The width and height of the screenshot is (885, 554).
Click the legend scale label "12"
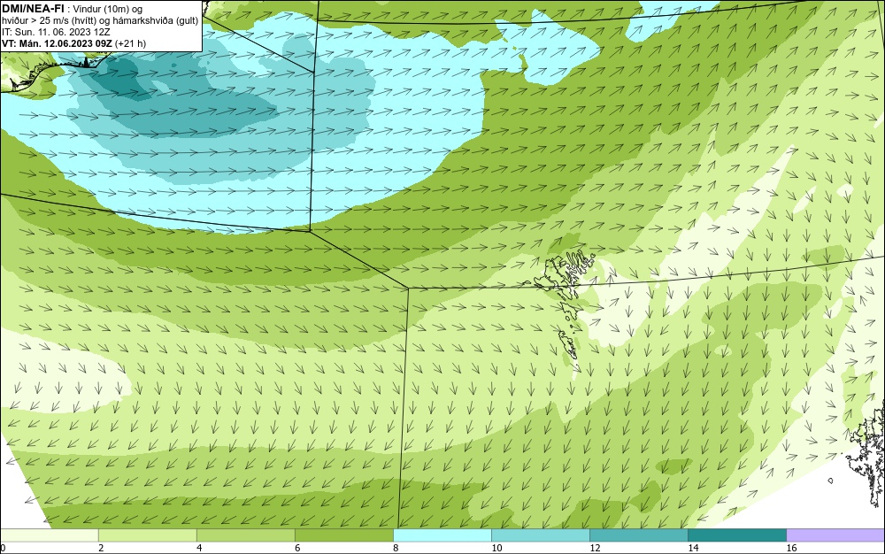coord(595,548)
